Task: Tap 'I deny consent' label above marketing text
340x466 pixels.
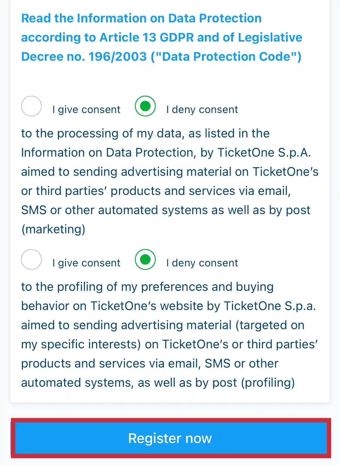Action: click(x=202, y=110)
